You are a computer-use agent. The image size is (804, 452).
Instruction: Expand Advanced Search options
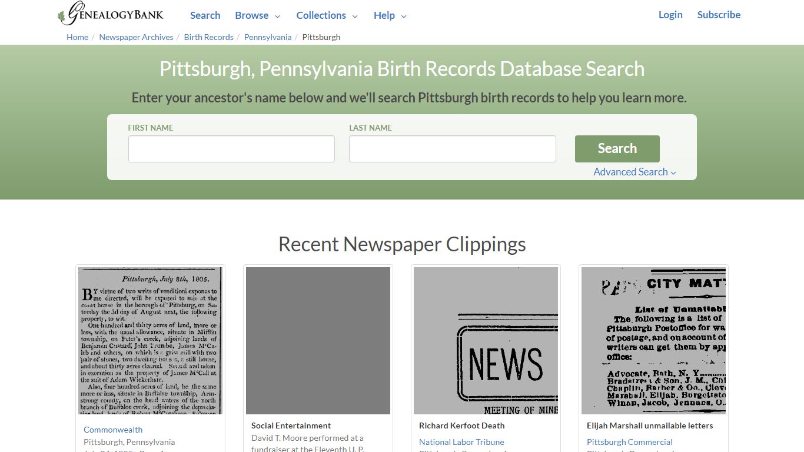pos(634,172)
